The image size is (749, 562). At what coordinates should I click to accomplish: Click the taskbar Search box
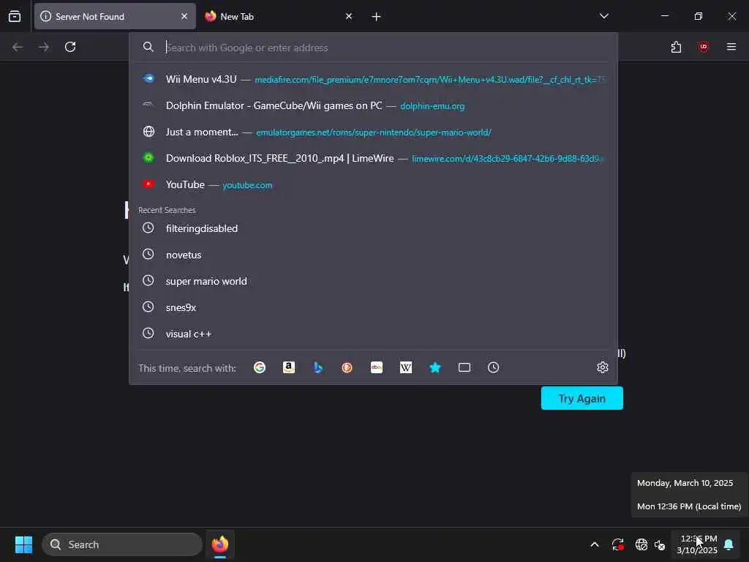[x=122, y=544]
